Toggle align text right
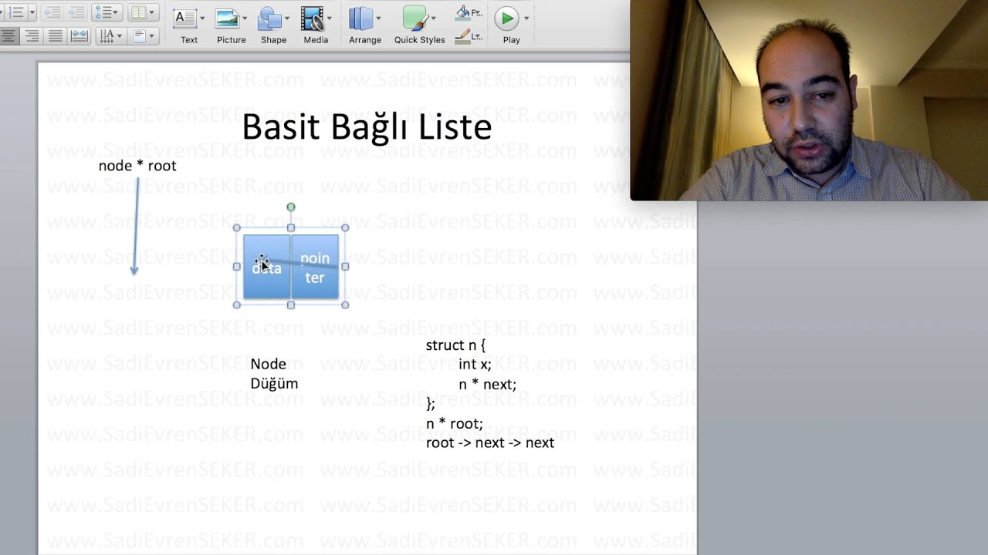The image size is (988, 555). [x=32, y=35]
